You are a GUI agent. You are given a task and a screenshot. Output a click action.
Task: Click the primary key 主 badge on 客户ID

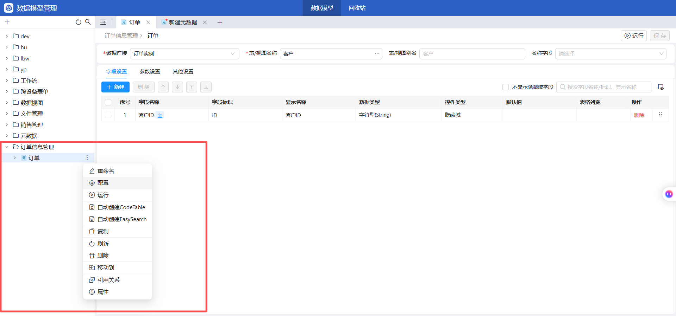(x=160, y=115)
